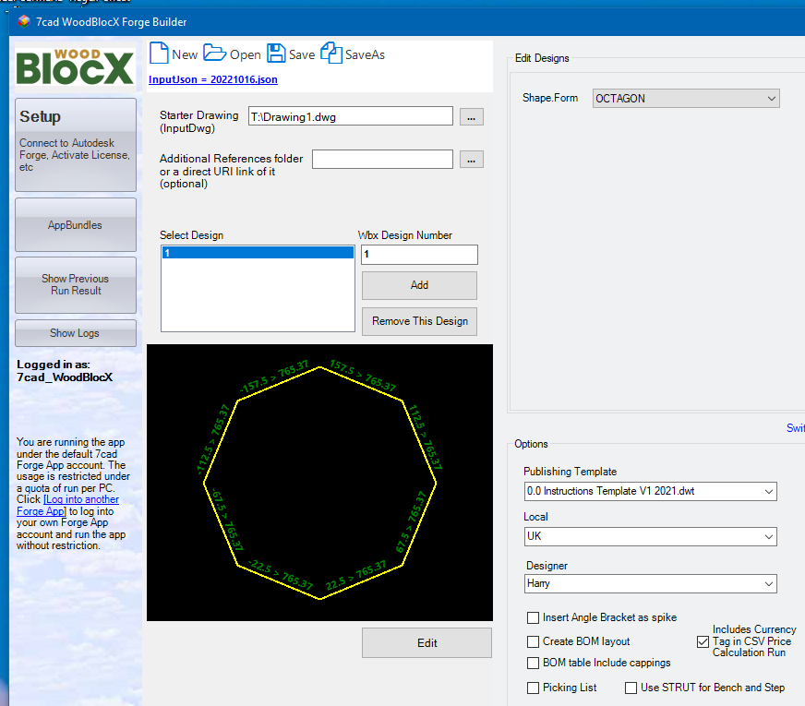The width and height of the screenshot is (805, 706).
Task: Enable Picking List checkbox
Action: [x=533, y=688]
